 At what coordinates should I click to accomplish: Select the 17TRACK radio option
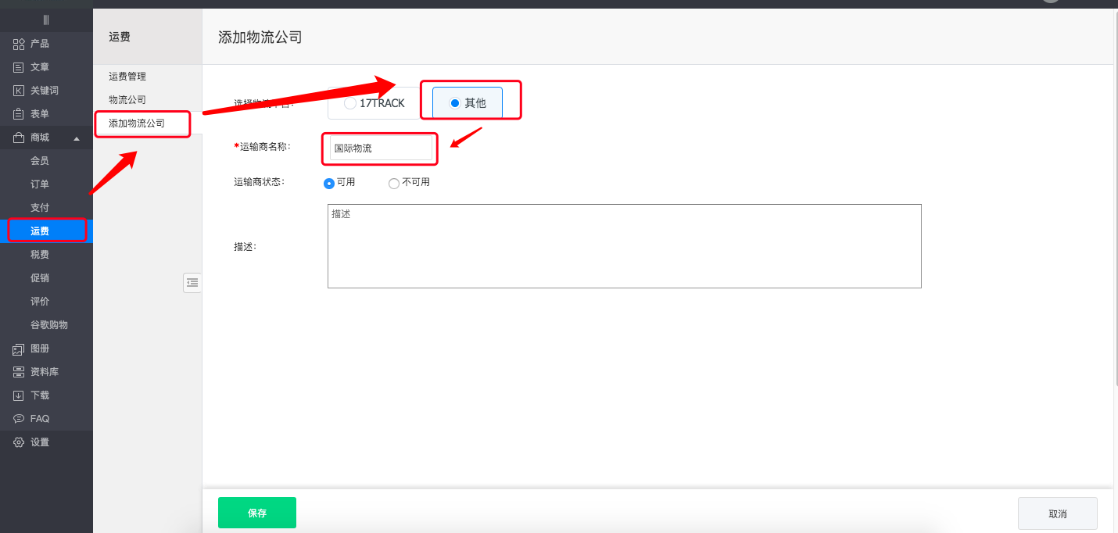(x=350, y=103)
